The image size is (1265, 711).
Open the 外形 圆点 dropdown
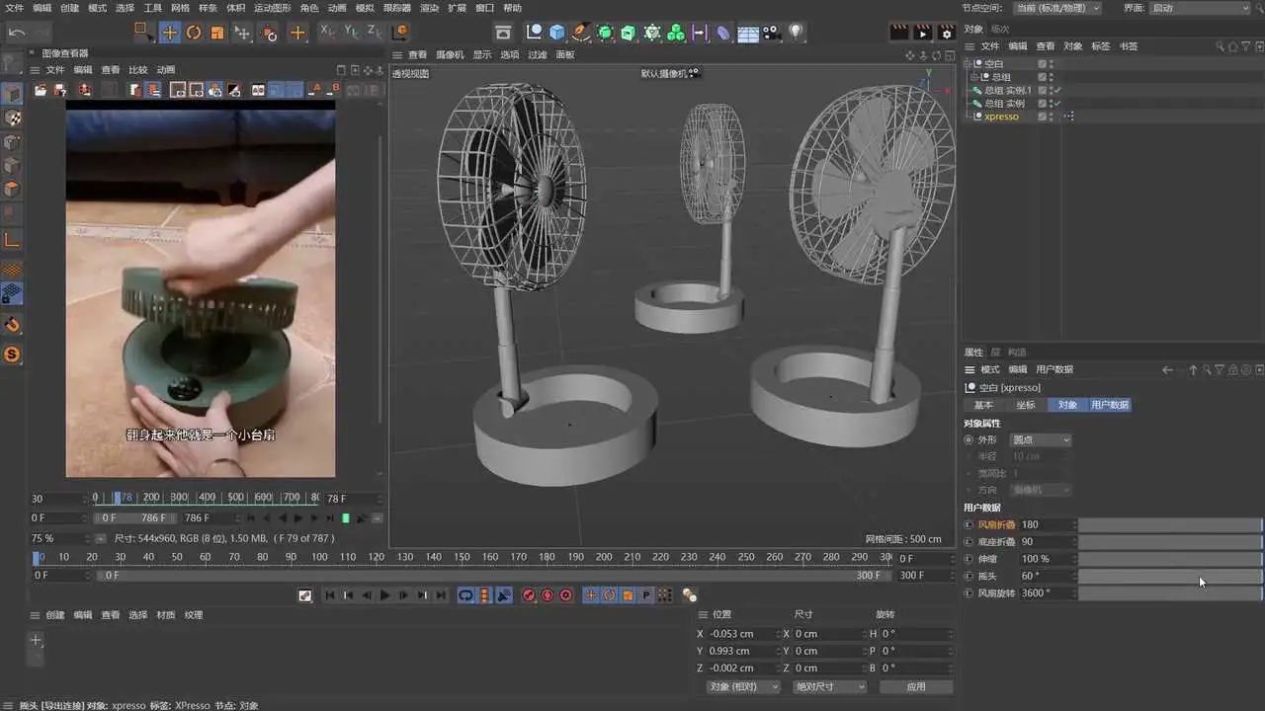[x=1041, y=439]
